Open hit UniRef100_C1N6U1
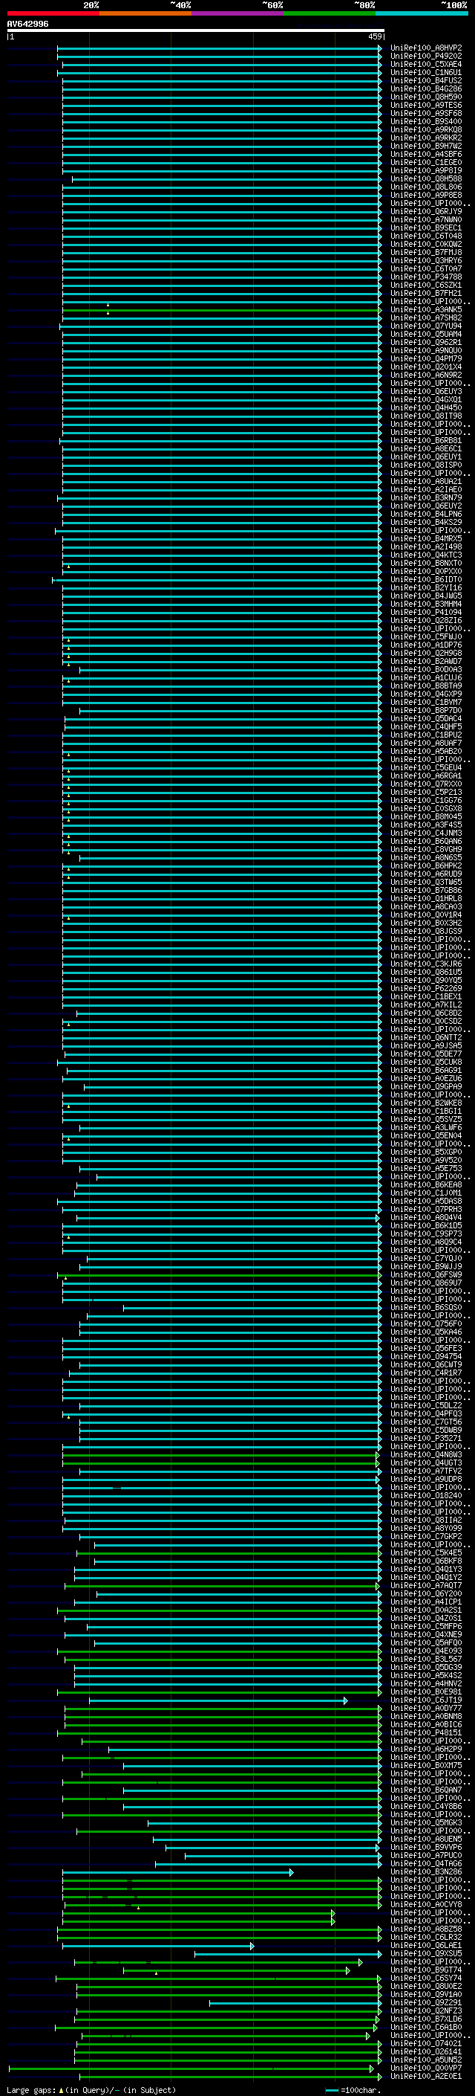The height and width of the screenshot is (2096, 475). (426, 72)
